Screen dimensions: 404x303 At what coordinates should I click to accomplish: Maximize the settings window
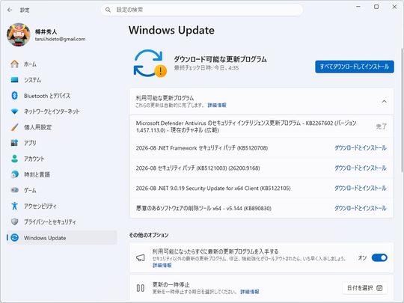point(376,7)
